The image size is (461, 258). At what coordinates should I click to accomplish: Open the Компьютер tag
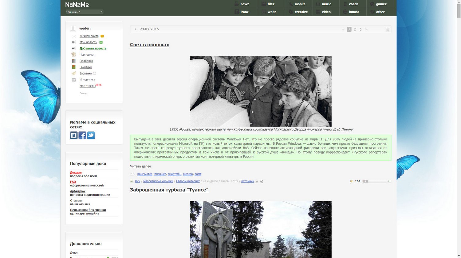tap(145, 174)
